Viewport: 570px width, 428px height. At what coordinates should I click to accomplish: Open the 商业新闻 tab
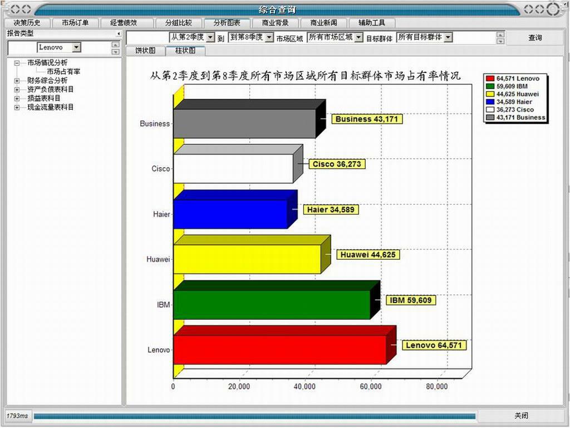(323, 22)
